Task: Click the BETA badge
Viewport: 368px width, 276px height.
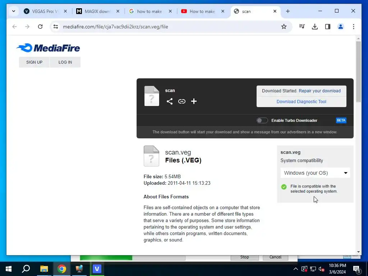Action: (x=341, y=120)
